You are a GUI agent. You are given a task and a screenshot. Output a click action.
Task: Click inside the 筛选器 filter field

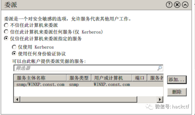(88, 68)
